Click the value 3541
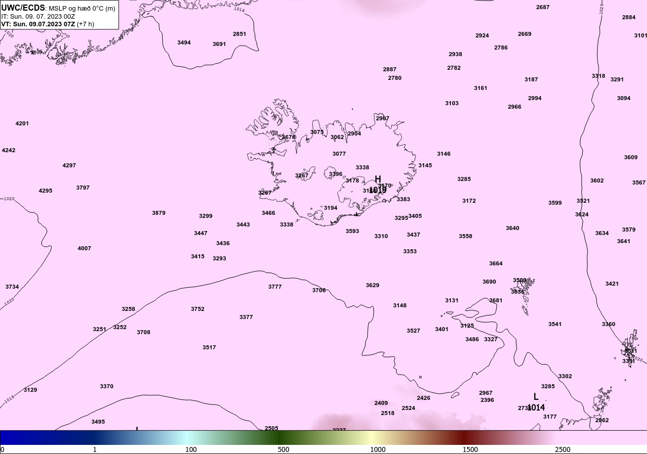 (x=555, y=324)
